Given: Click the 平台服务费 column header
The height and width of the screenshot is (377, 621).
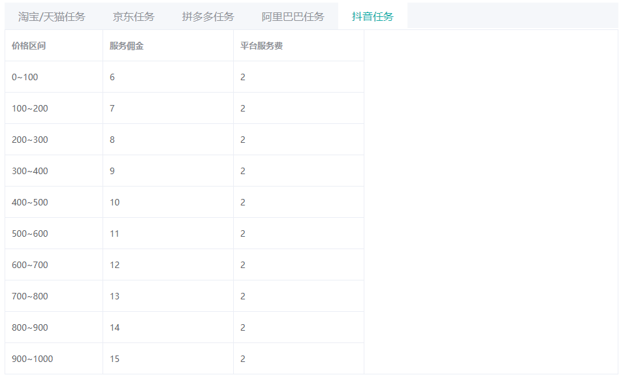Looking at the screenshot, I should click(298, 46).
